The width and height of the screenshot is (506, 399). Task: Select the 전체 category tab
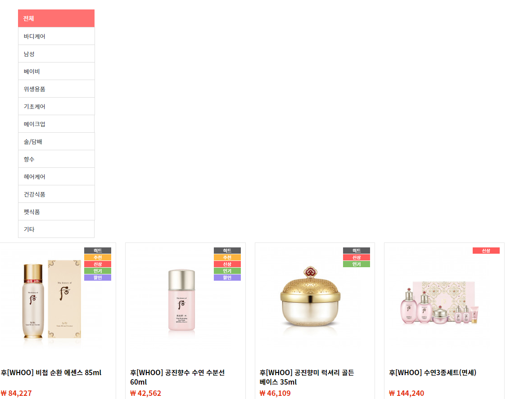pos(56,18)
